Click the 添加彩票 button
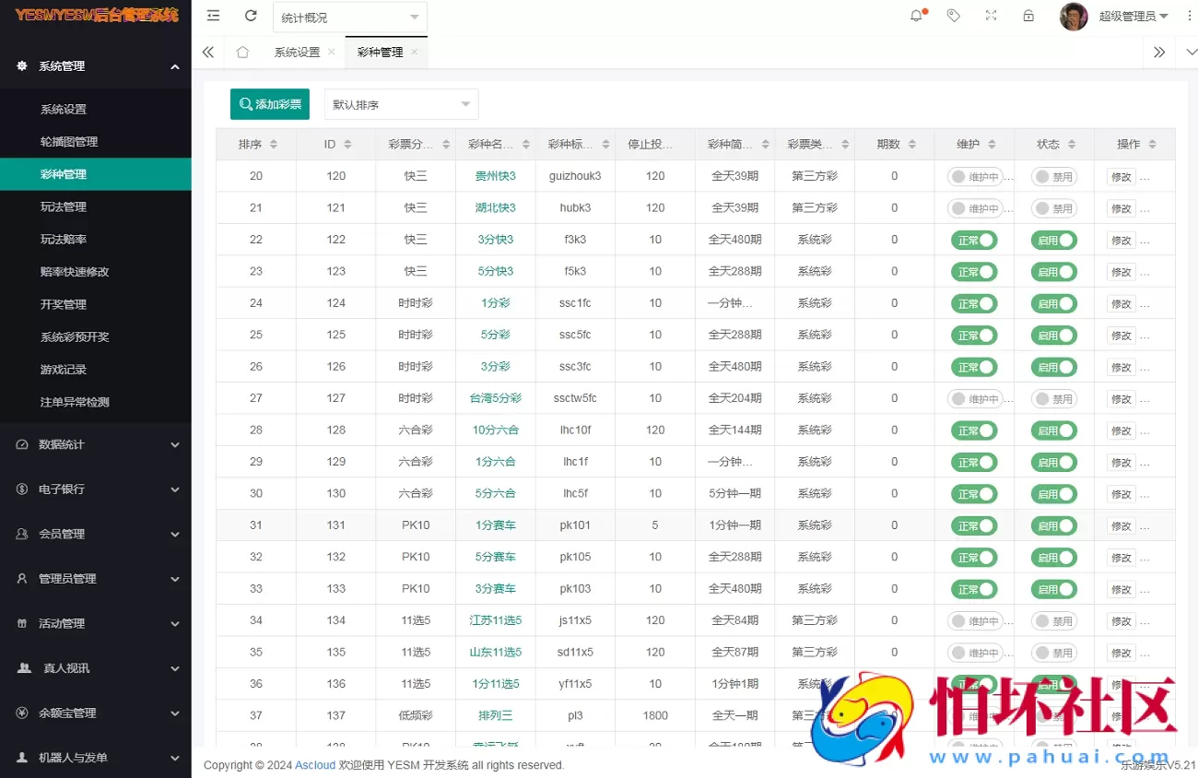 tap(269, 104)
